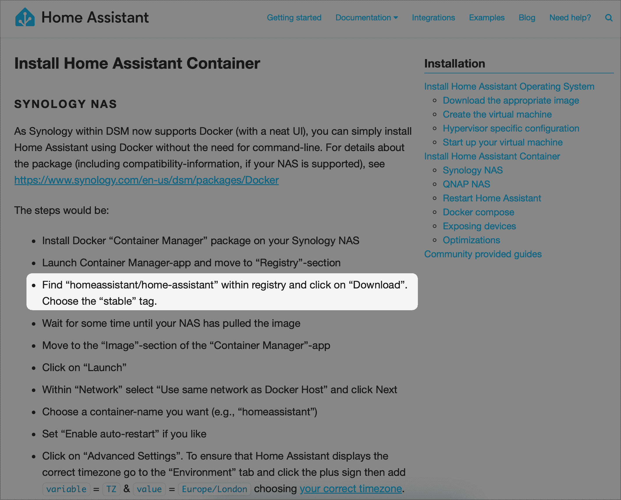Image resolution: width=621 pixels, height=500 pixels.
Task: Open the Integrations nav item
Action: [433, 18]
